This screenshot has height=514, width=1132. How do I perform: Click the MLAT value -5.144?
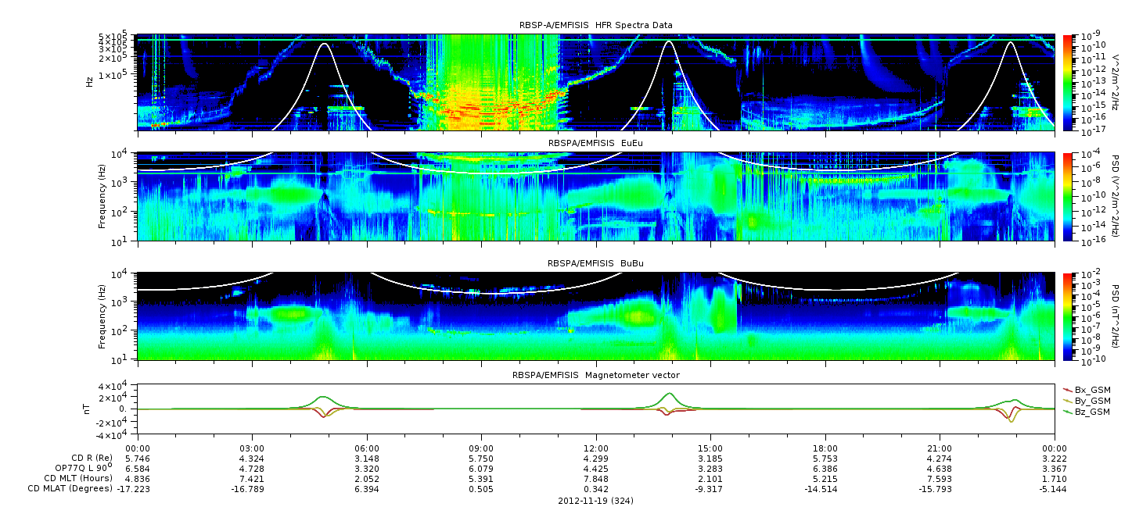(1054, 488)
